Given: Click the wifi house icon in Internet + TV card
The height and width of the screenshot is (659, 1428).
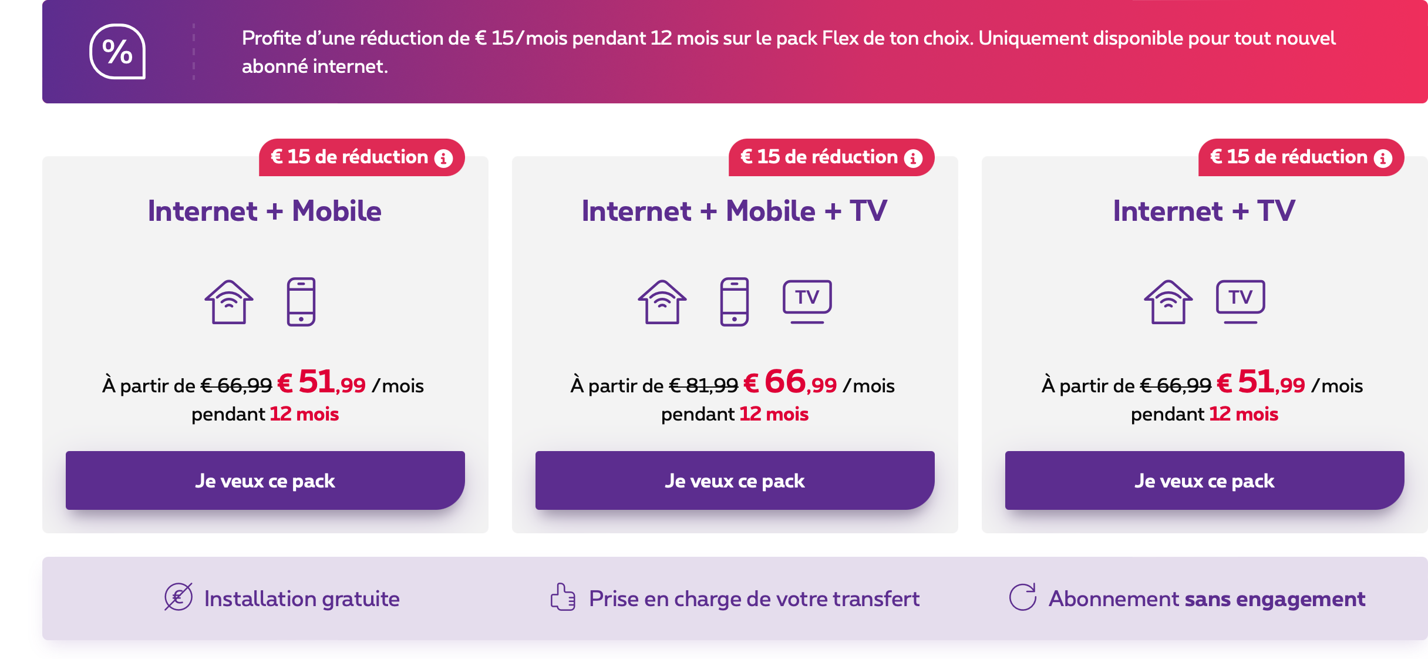Looking at the screenshot, I should pos(1168,301).
